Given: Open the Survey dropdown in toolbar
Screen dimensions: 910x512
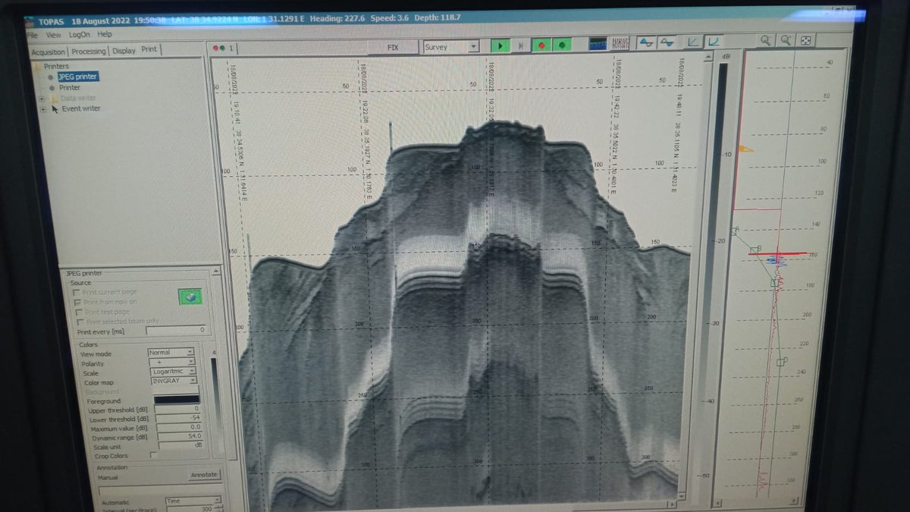Looking at the screenshot, I should pos(451,46).
